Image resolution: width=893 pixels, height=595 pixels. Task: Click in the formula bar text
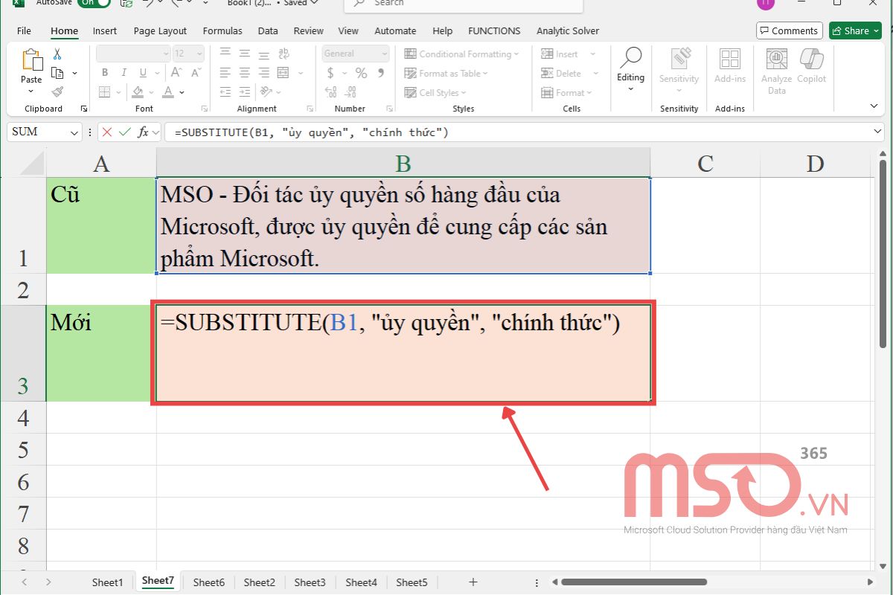(310, 132)
